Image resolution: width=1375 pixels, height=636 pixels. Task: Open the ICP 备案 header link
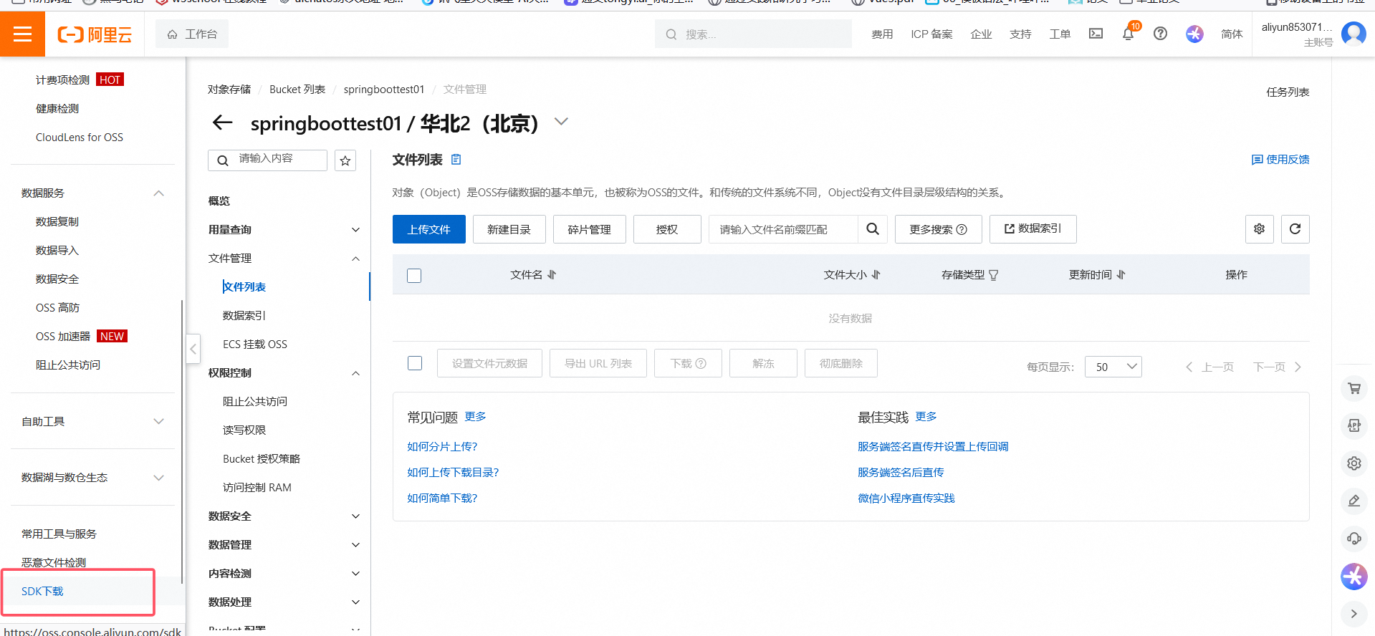coord(931,34)
